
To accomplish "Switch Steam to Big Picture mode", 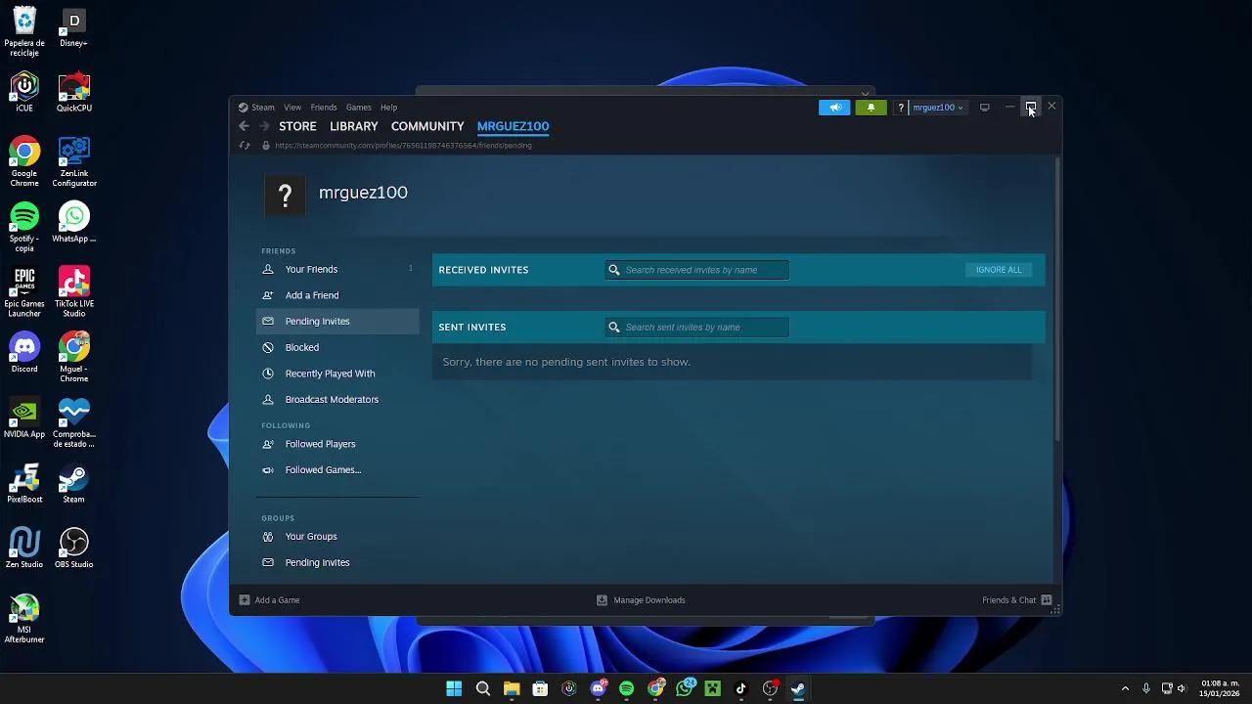I will point(985,108).
